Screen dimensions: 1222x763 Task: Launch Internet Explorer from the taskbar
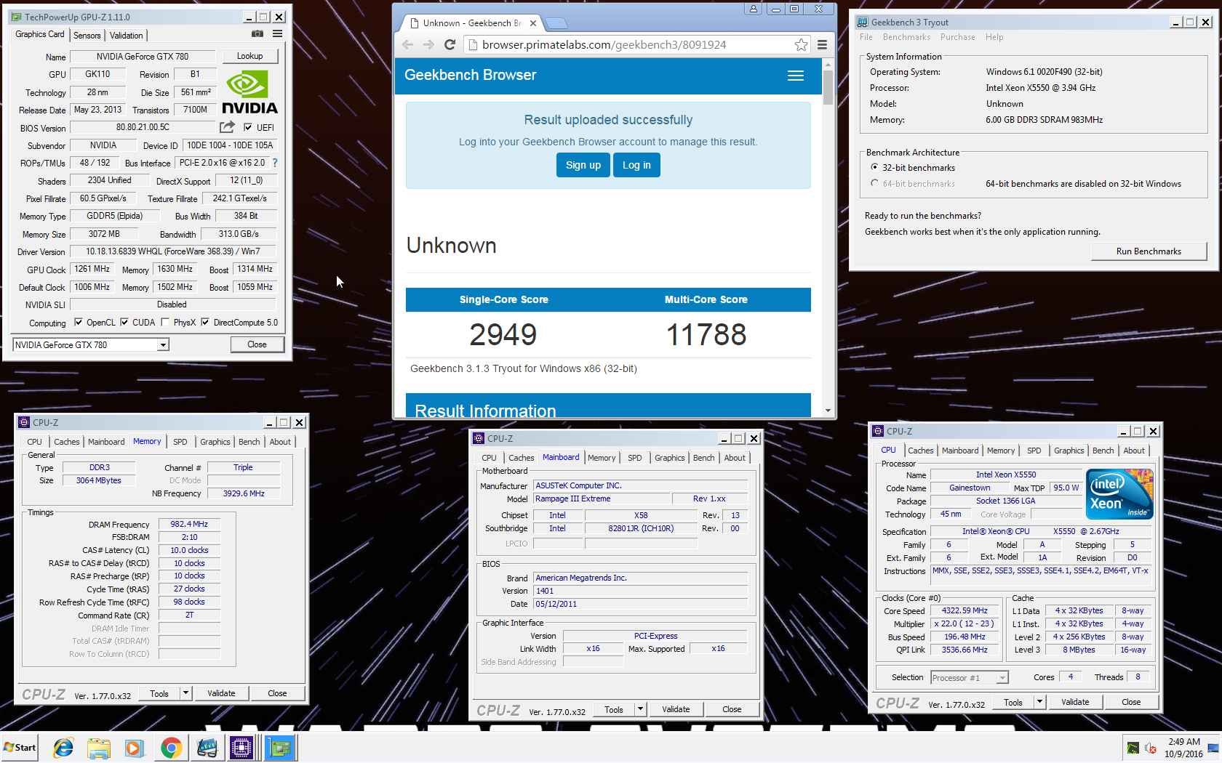tap(63, 747)
